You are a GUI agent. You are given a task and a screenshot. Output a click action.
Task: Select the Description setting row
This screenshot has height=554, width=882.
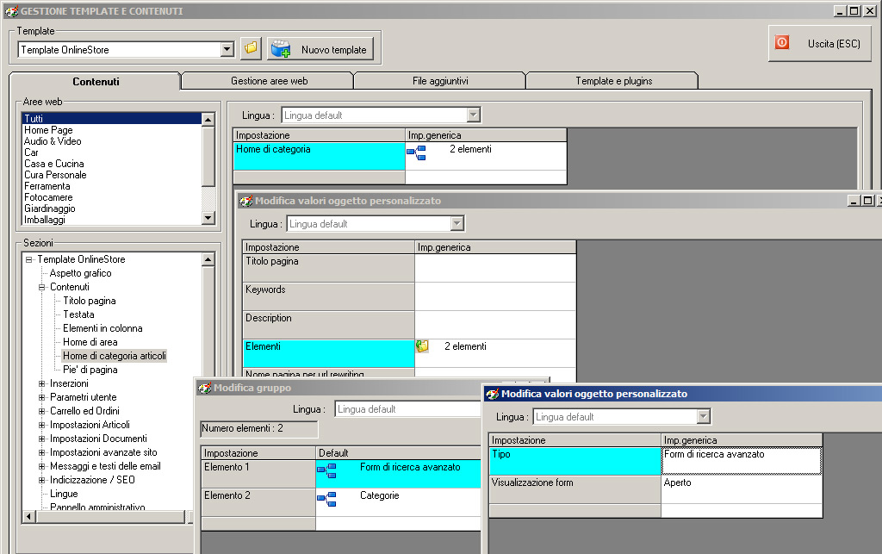point(328,325)
